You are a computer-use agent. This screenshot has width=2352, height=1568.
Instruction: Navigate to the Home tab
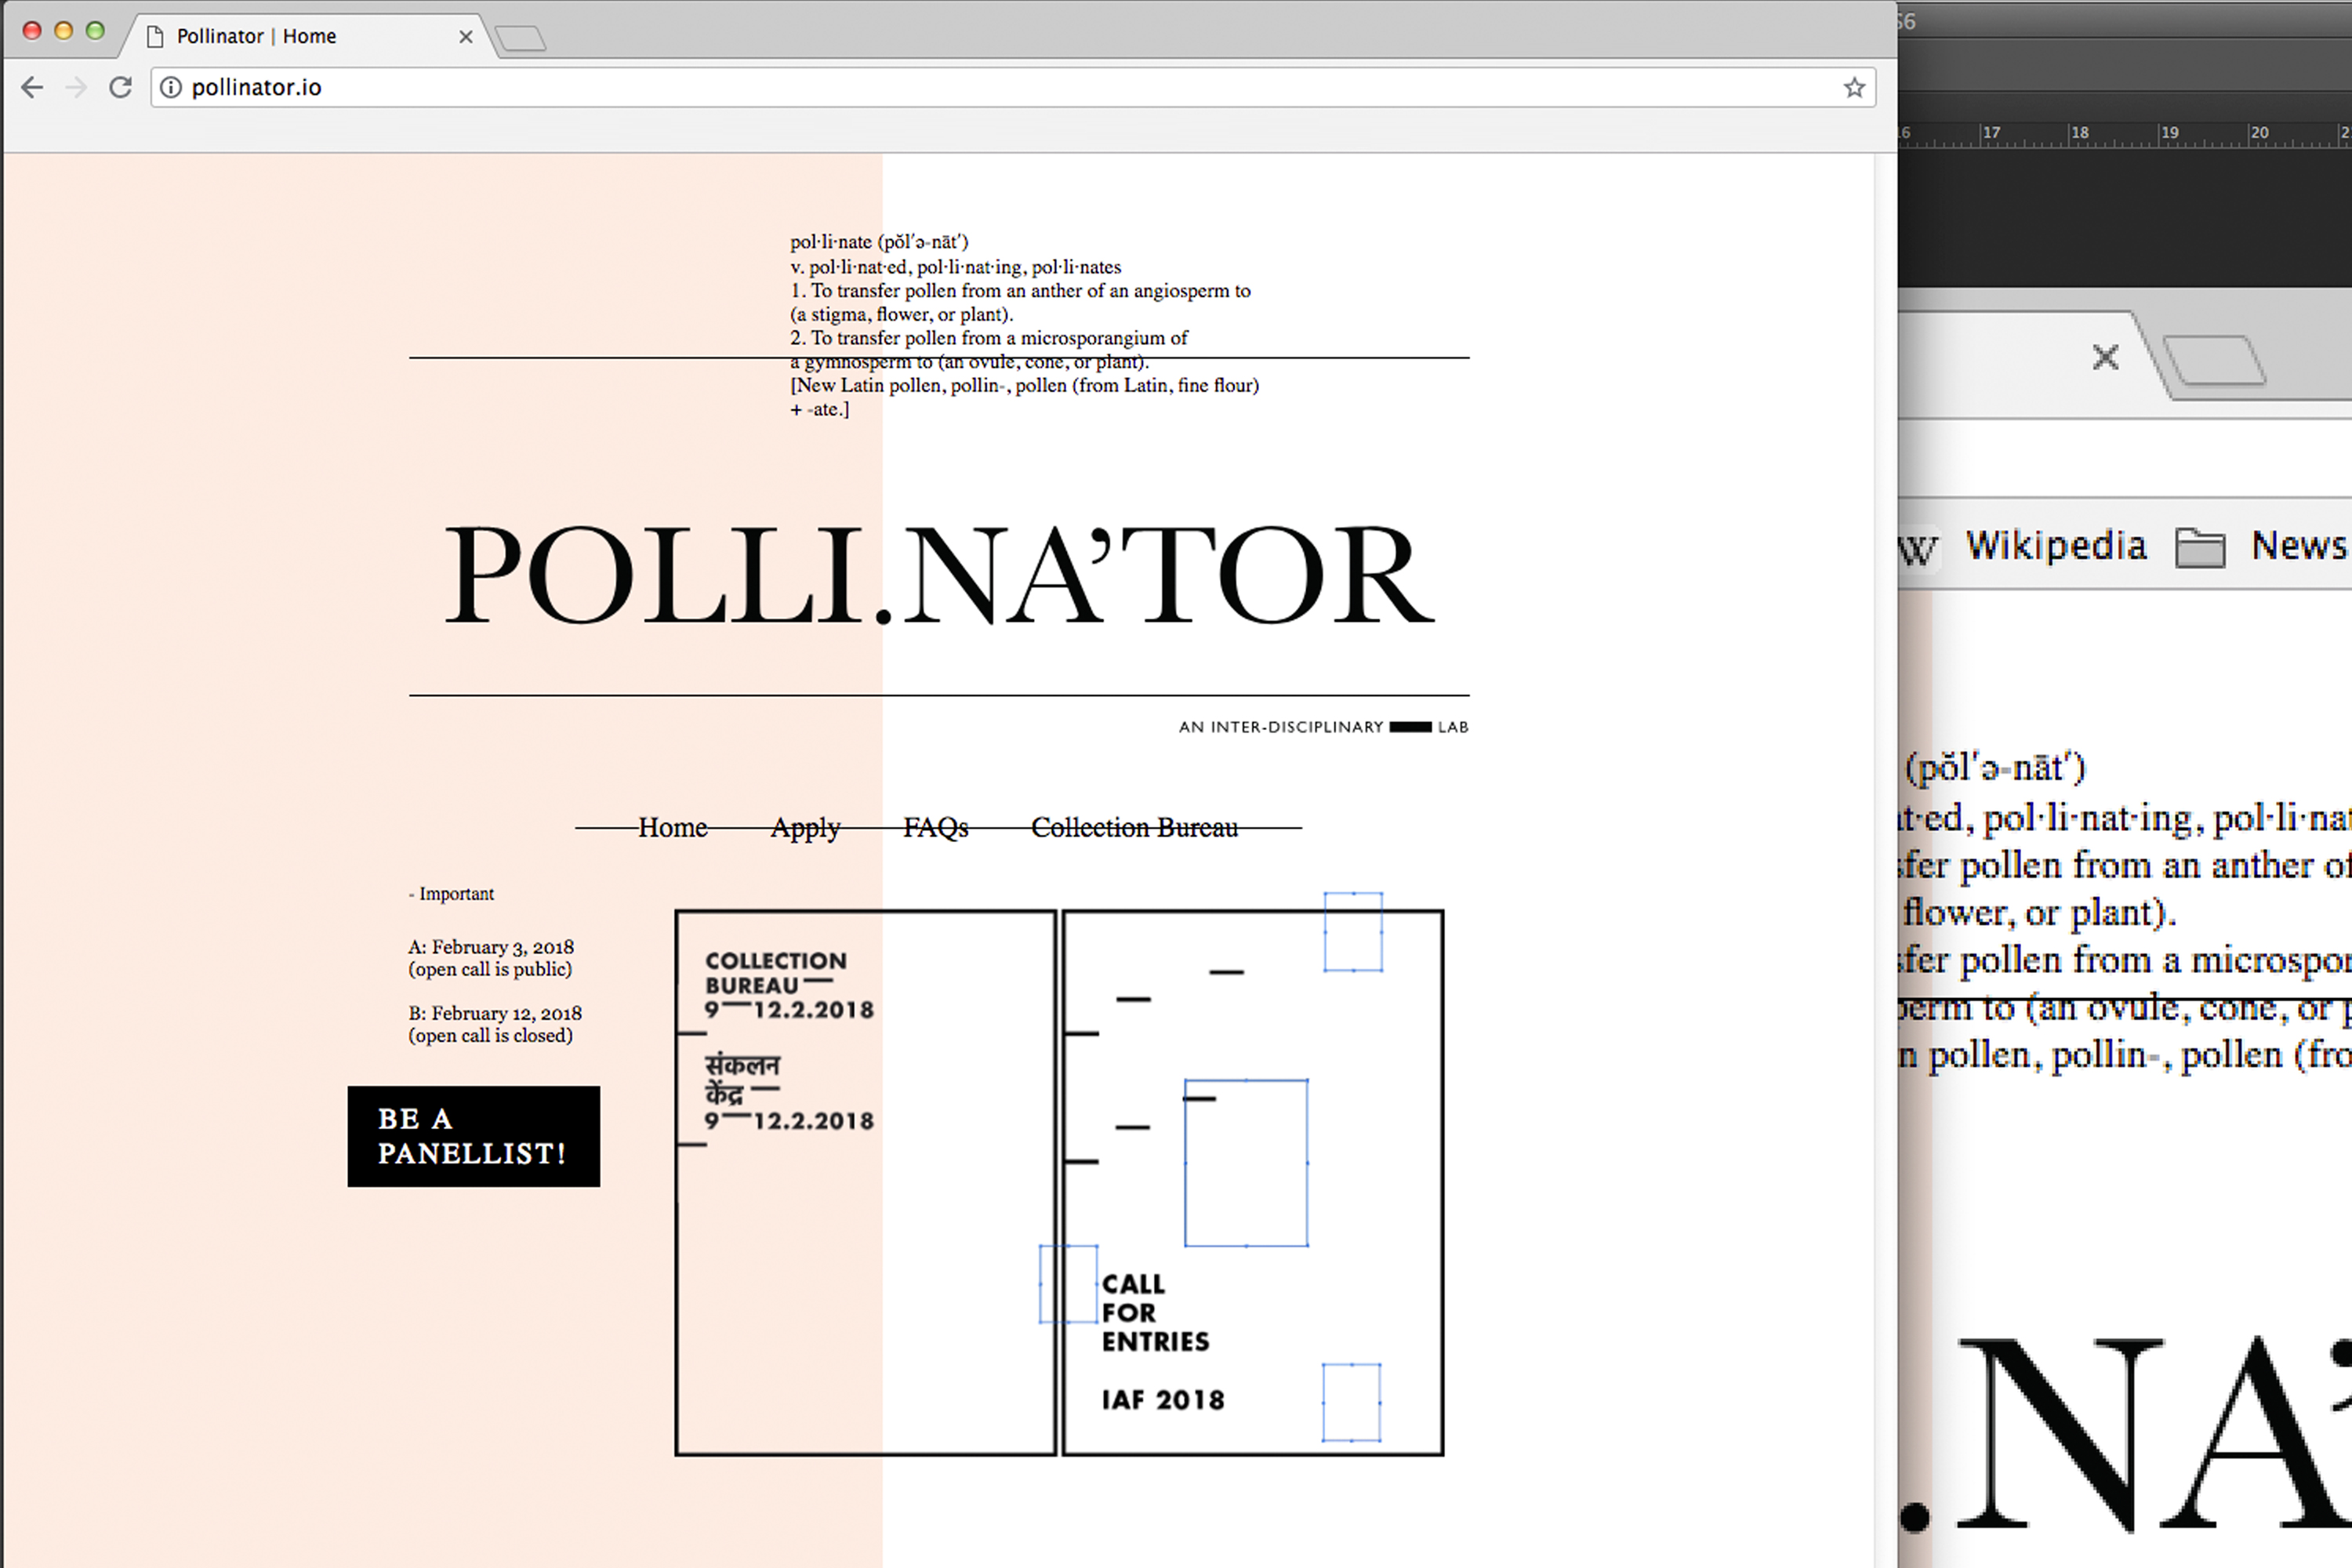(670, 826)
